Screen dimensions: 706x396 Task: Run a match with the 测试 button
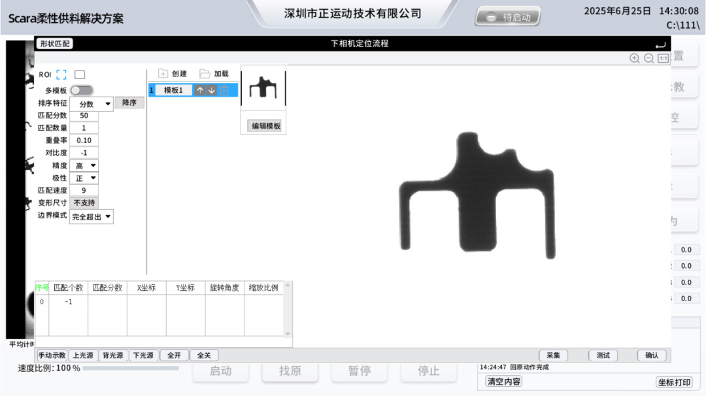point(602,355)
